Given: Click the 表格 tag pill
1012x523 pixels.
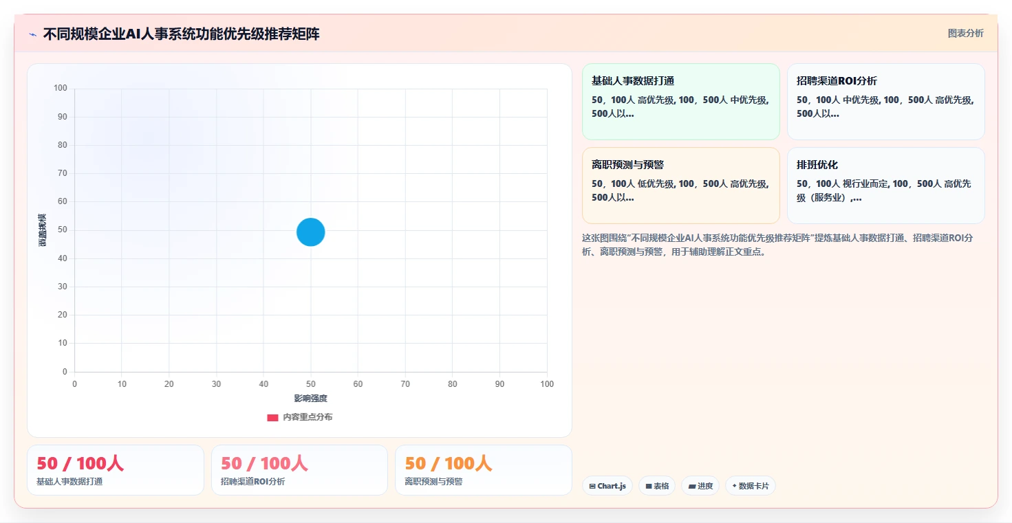Looking at the screenshot, I should point(657,486).
